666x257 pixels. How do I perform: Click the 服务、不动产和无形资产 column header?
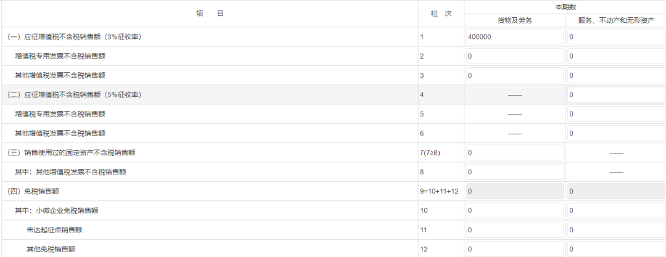615,20
